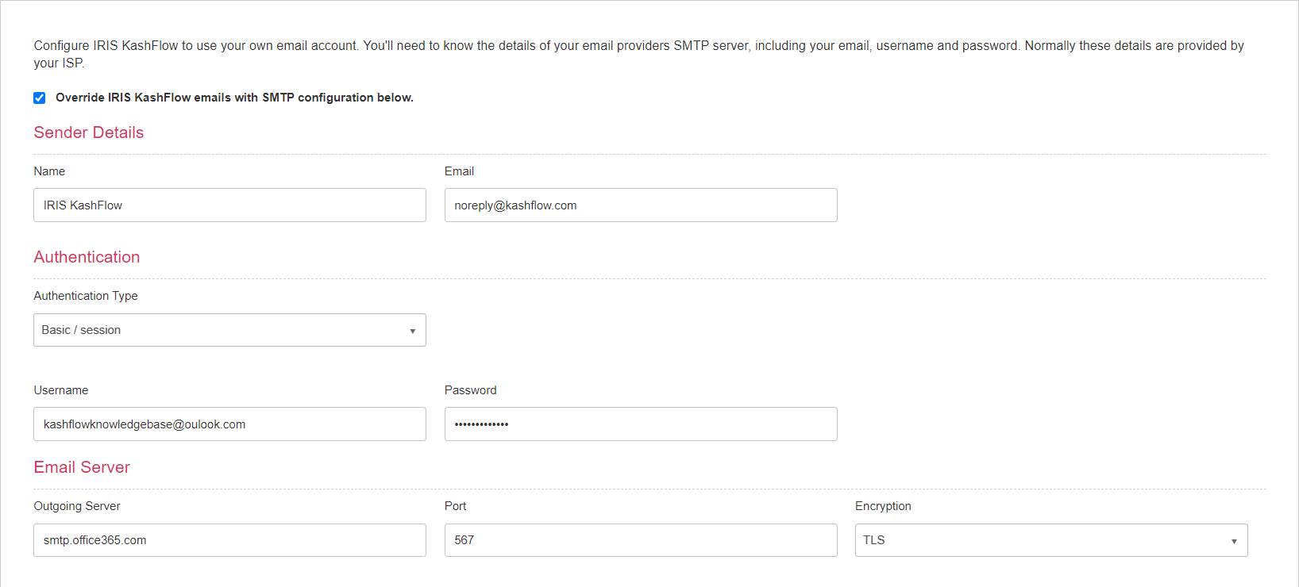Open the Encryption dropdown showing TLS

click(x=1051, y=540)
